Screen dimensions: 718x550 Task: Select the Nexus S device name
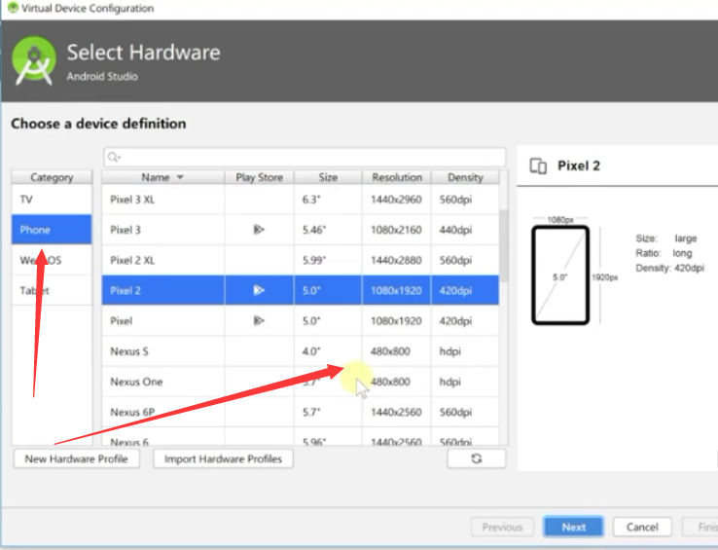click(x=129, y=351)
